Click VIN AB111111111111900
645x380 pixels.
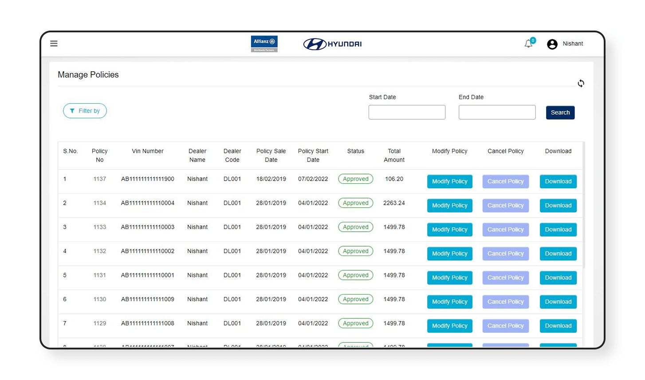pos(148,179)
